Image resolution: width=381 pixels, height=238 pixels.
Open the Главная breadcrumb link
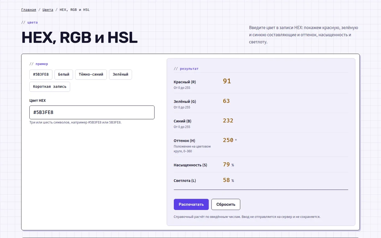pyautogui.click(x=29, y=10)
